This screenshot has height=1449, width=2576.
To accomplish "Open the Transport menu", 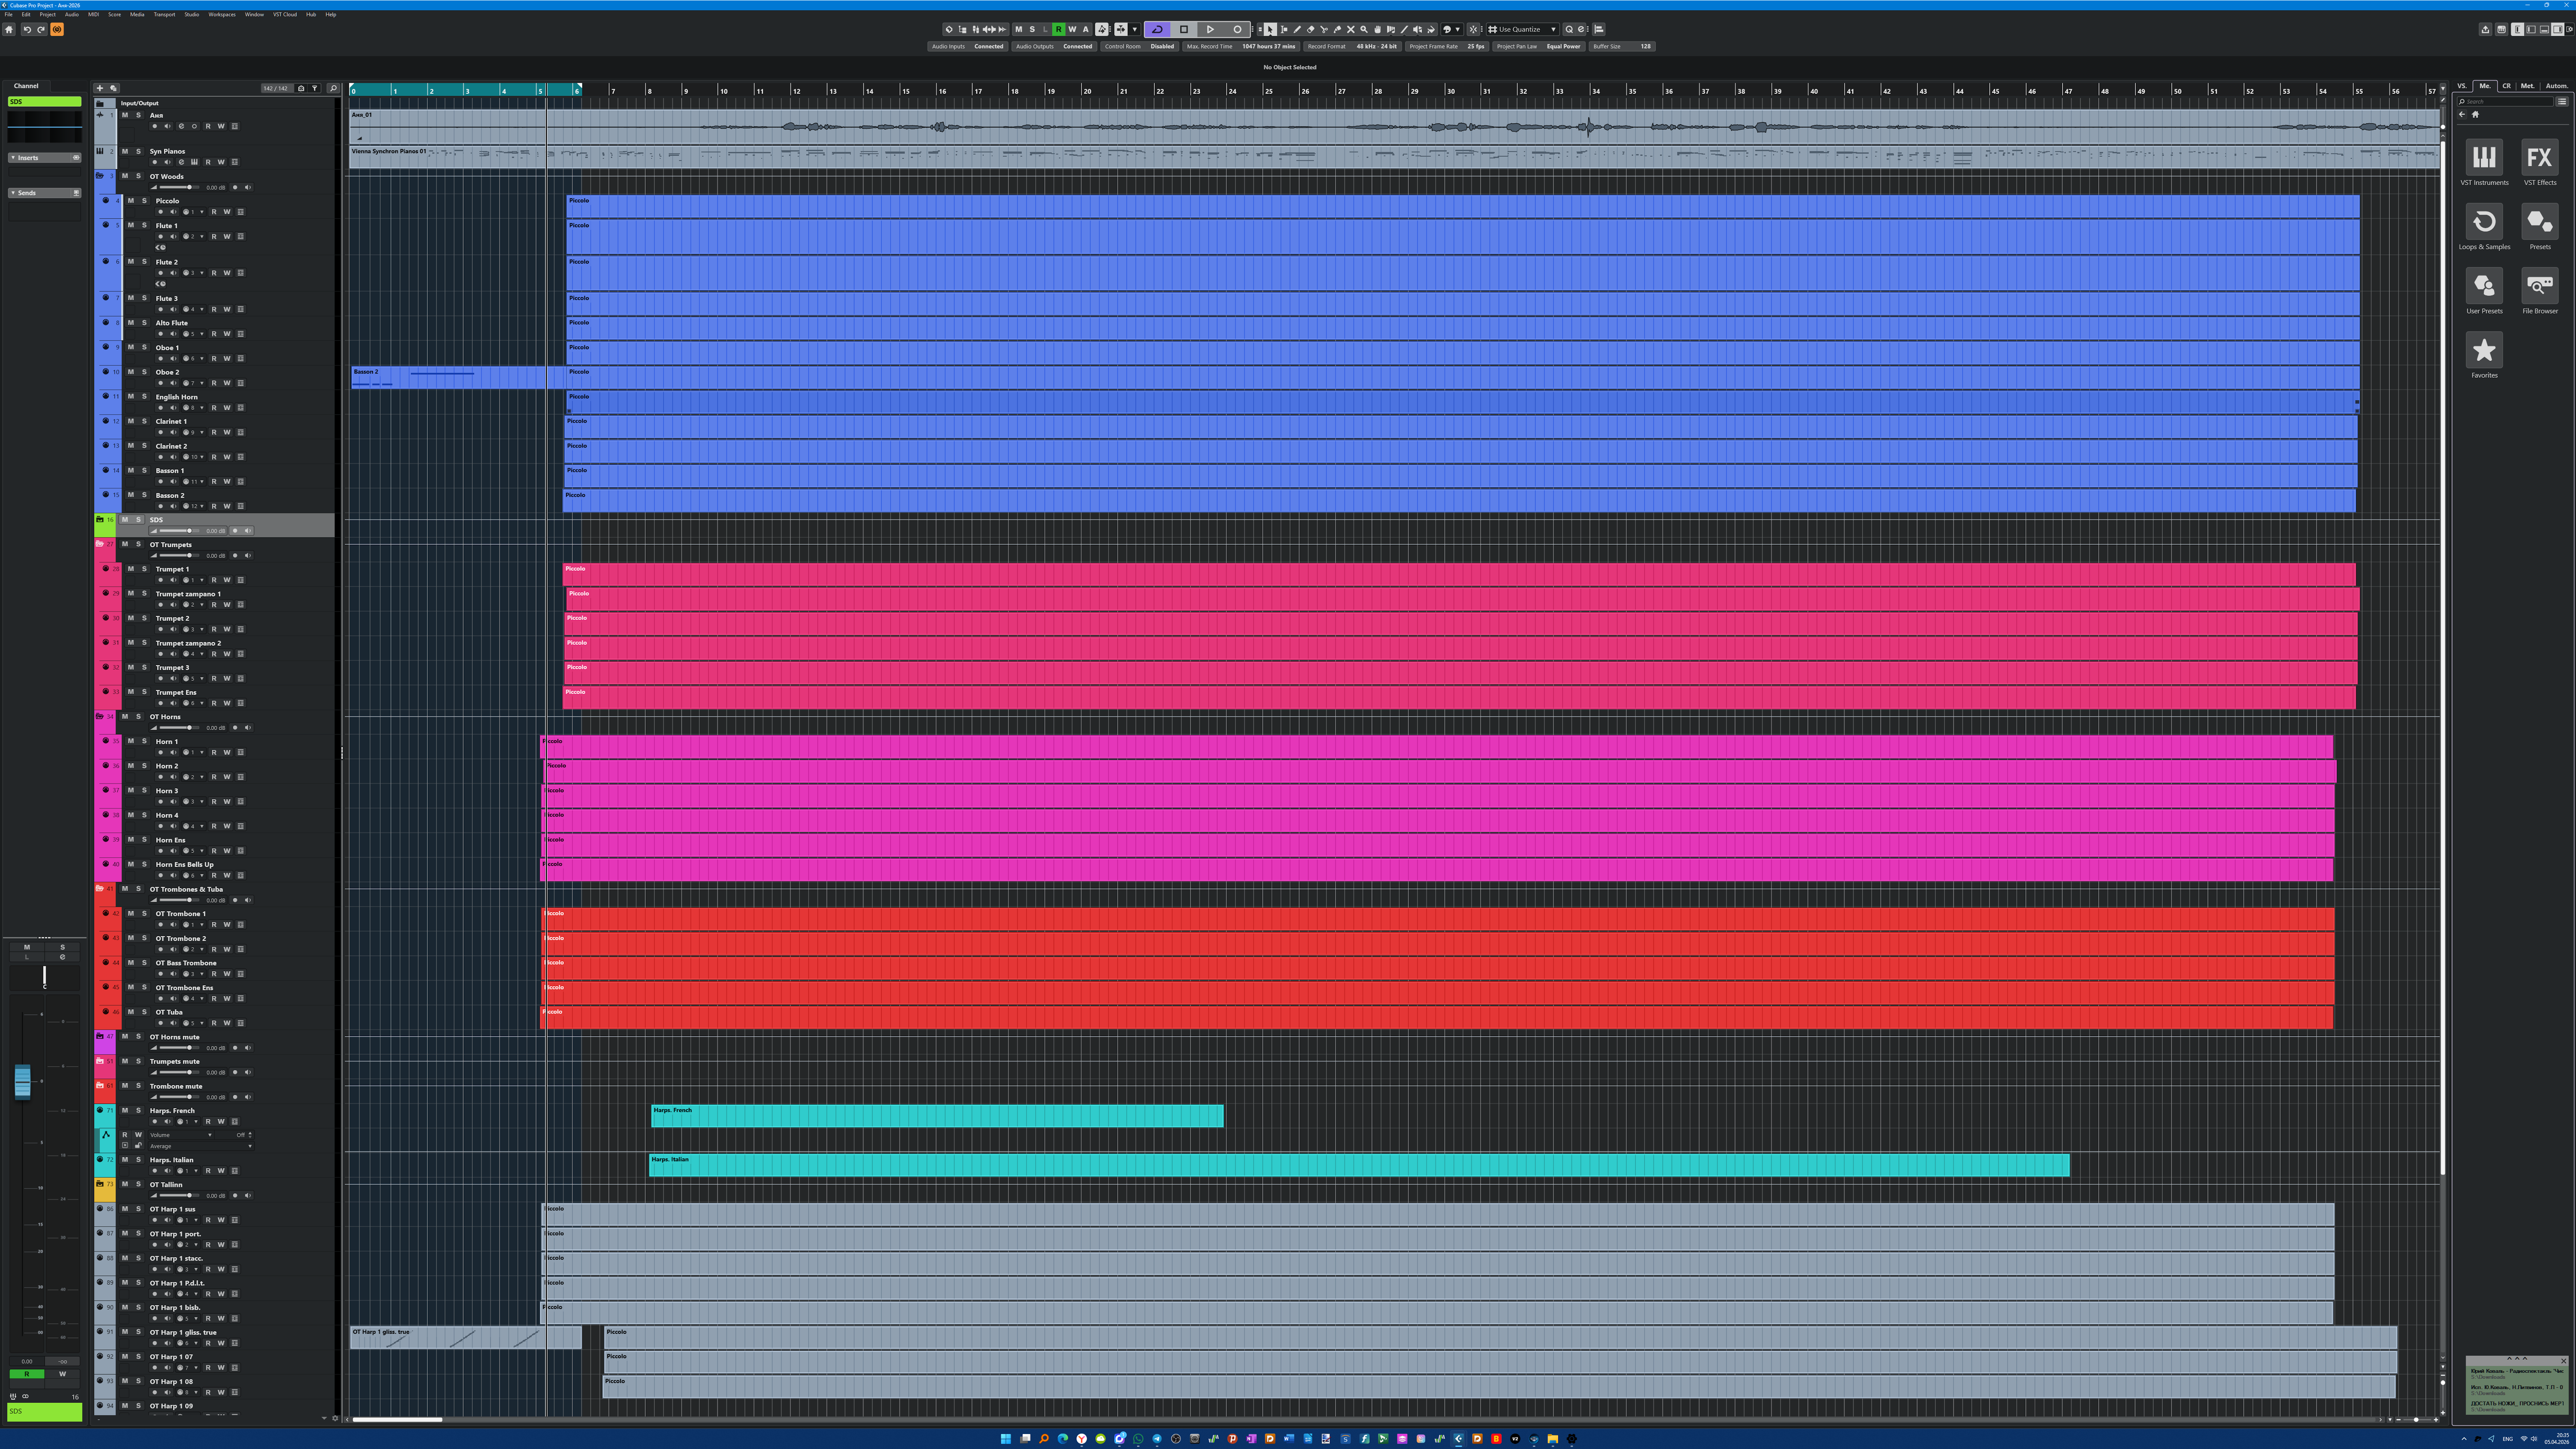I will point(164,14).
